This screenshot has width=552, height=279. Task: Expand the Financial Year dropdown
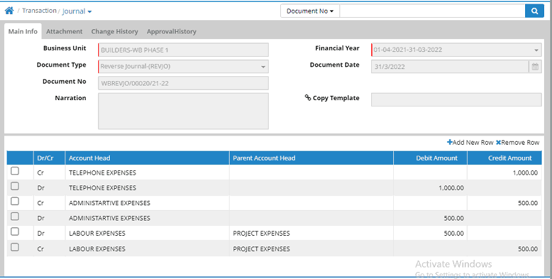[536, 50]
